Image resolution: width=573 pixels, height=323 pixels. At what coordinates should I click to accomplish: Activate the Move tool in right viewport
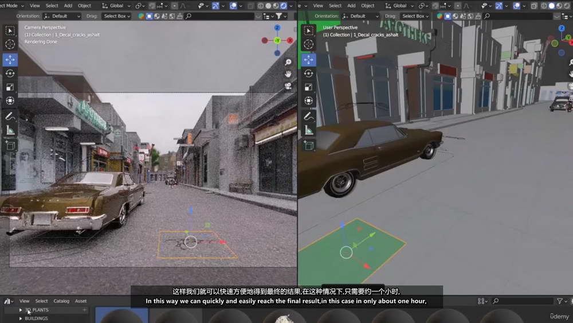pos(308,60)
